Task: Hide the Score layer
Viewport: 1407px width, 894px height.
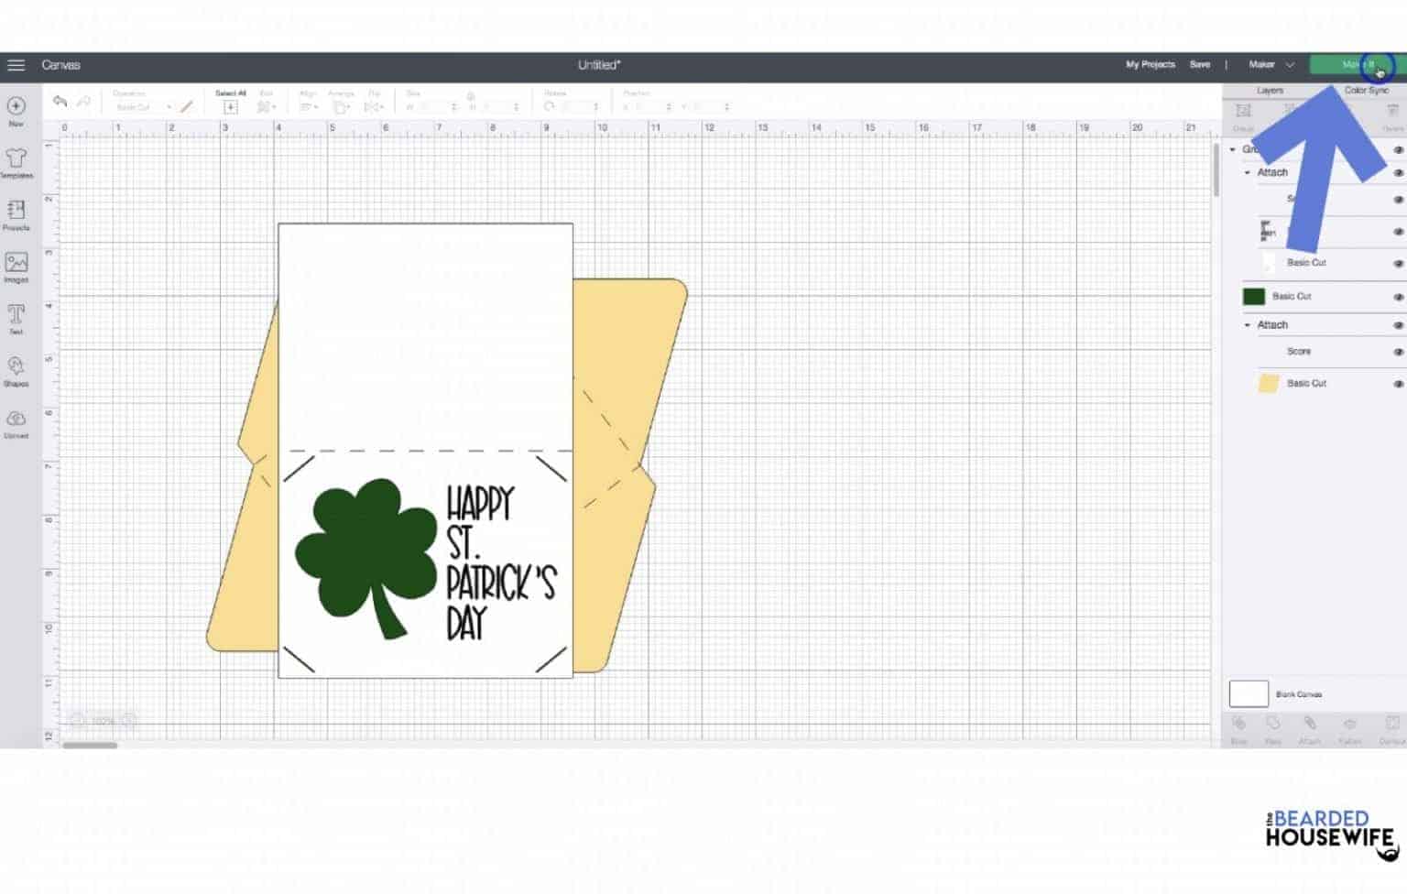Action: 1398,351
